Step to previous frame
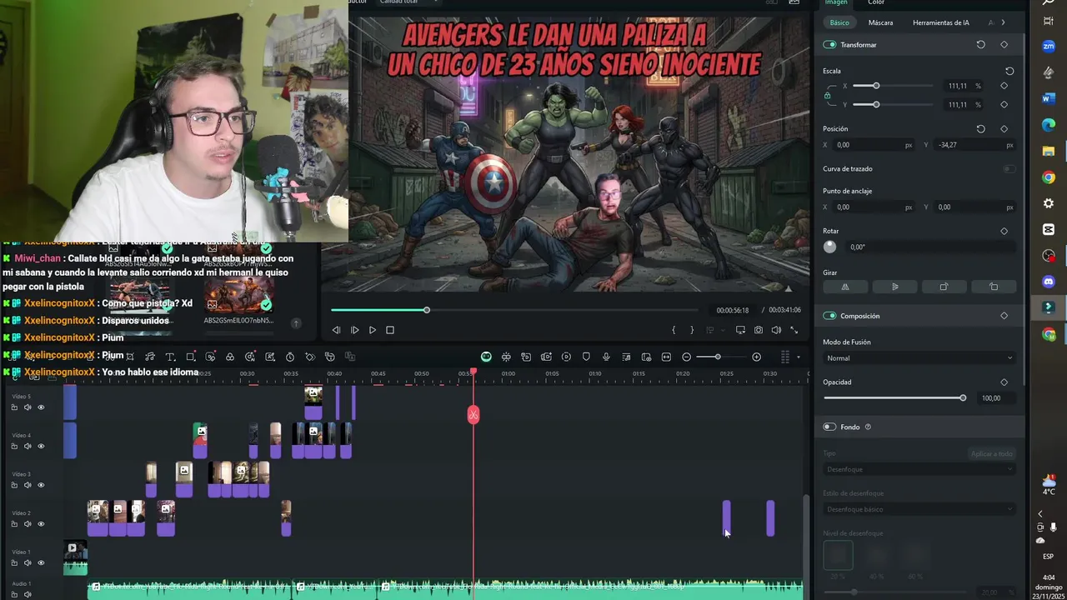This screenshot has height=600, width=1067. [x=336, y=330]
